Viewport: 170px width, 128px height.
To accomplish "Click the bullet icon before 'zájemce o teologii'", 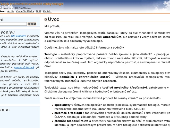I will tap(52, 113).
